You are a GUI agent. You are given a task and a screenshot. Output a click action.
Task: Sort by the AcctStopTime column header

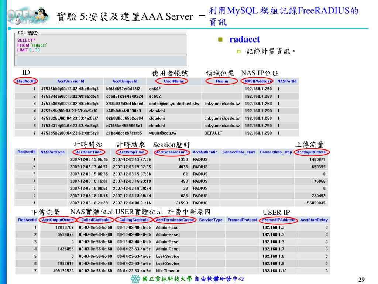pyautogui.click(x=131, y=152)
